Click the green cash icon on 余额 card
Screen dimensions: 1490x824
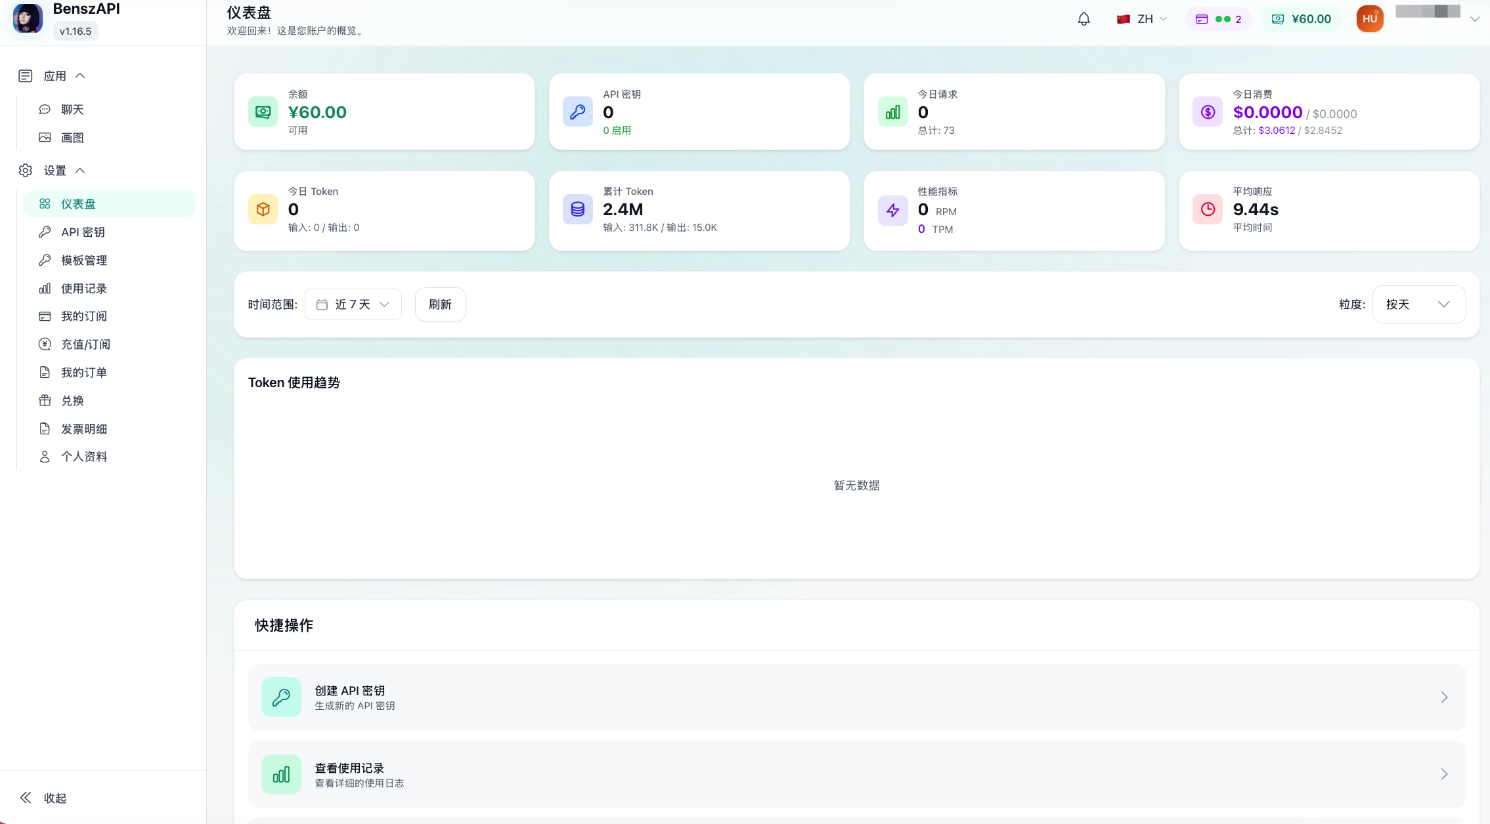coord(263,112)
